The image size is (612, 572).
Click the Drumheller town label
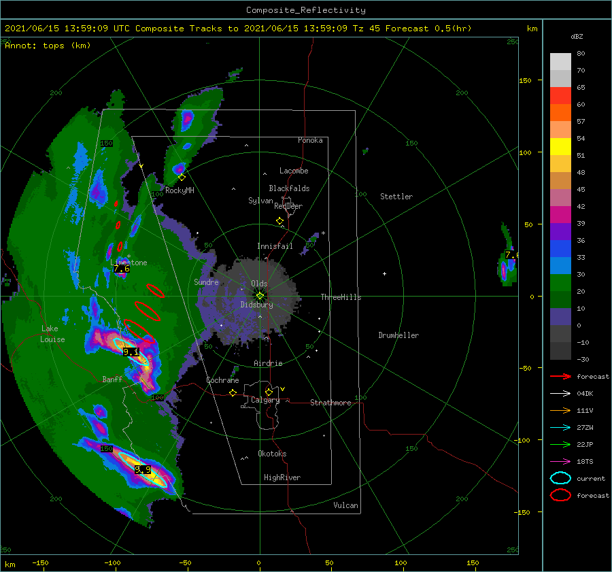(x=398, y=335)
